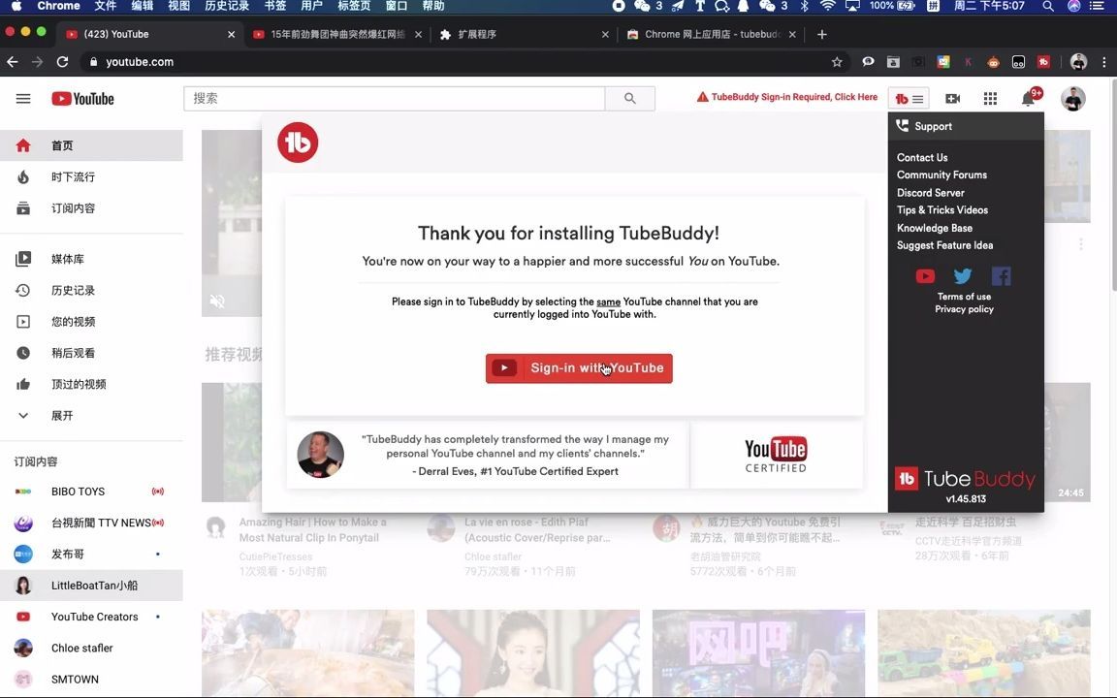Open Terms of use link
Viewport: 1117px width, 698px height.
click(x=964, y=297)
